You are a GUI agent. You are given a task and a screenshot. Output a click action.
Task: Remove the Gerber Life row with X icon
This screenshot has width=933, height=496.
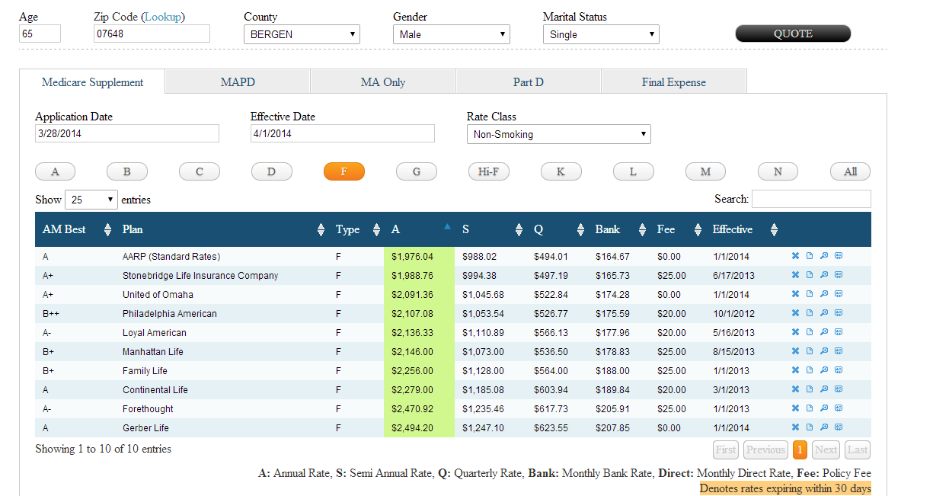795,428
